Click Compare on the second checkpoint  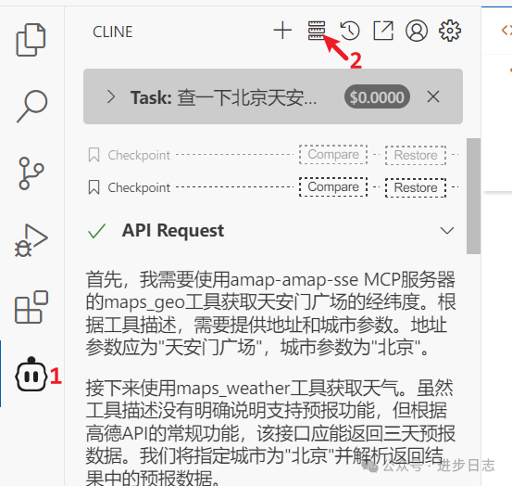click(x=333, y=187)
